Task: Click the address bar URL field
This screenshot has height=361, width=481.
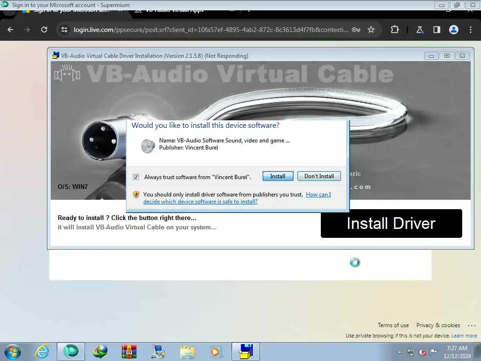Action: [x=211, y=30]
